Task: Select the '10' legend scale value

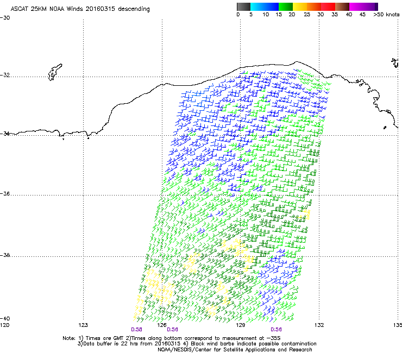Action: (266, 15)
